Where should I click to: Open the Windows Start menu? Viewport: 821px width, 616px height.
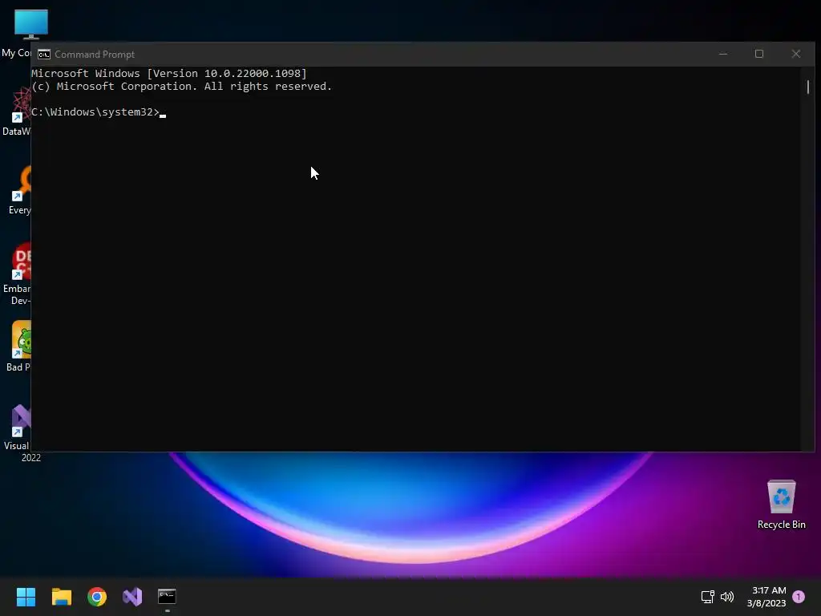click(26, 597)
